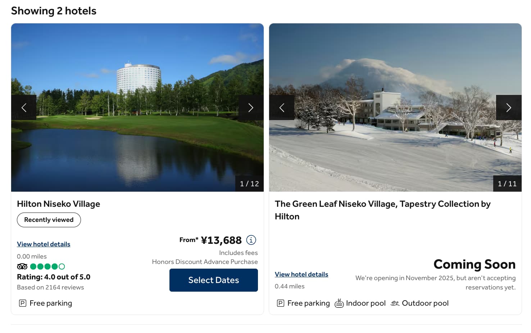
Task: Click the TripAdvisor owl logo icon
Action: pos(22,266)
